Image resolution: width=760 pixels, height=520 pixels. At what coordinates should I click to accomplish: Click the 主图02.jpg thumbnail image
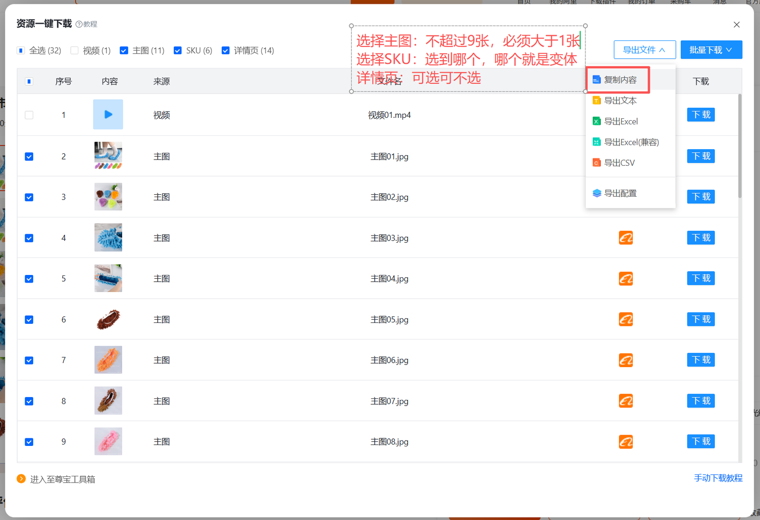point(108,197)
